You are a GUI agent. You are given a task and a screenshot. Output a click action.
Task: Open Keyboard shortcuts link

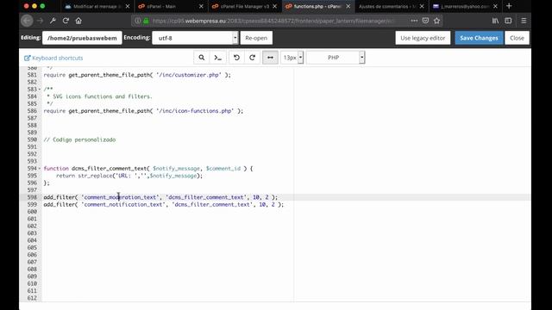click(x=53, y=58)
